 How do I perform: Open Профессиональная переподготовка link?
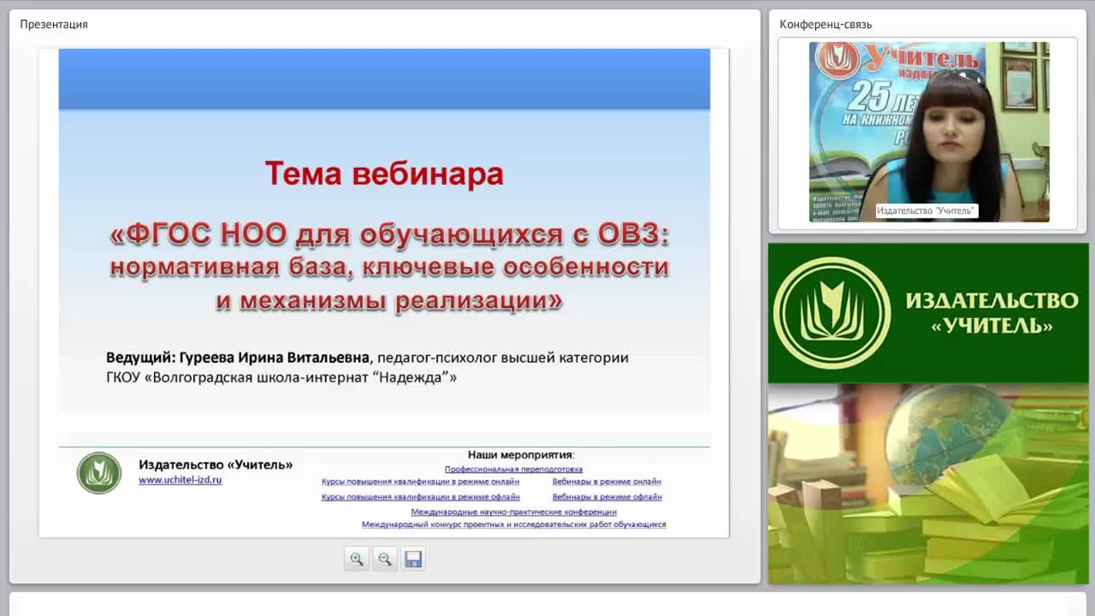(513, 469)
